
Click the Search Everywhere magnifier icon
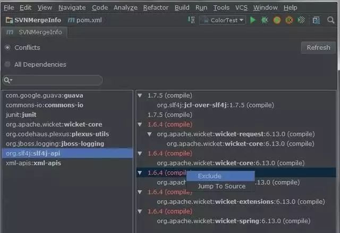point(331,20)
